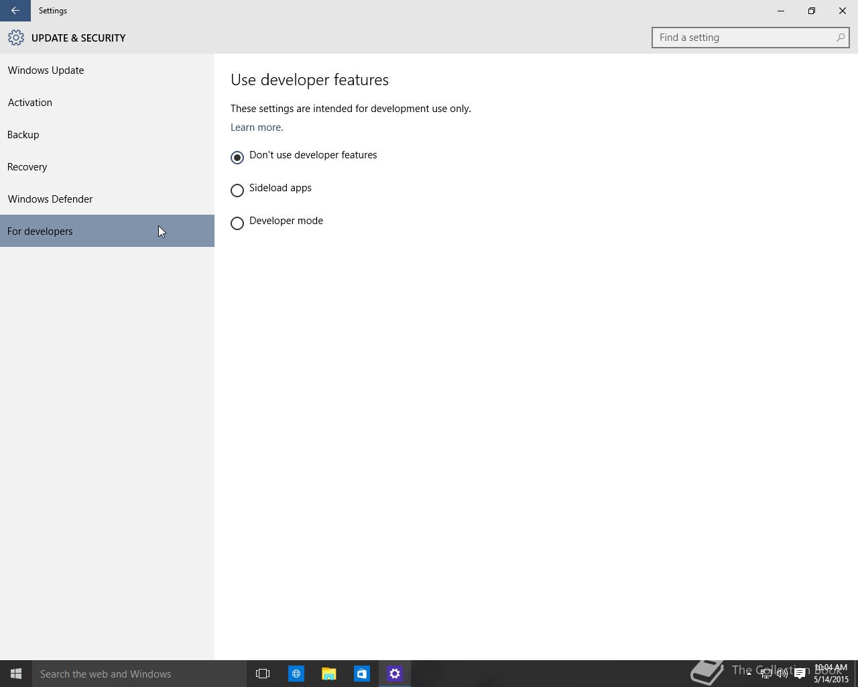
Task: Click the Update & Security gear icon
Action: 16,38
